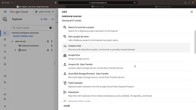This screenshot has width=196, height=110.
Task: Collapse the Explorer panel
Action: click(53, 19)
